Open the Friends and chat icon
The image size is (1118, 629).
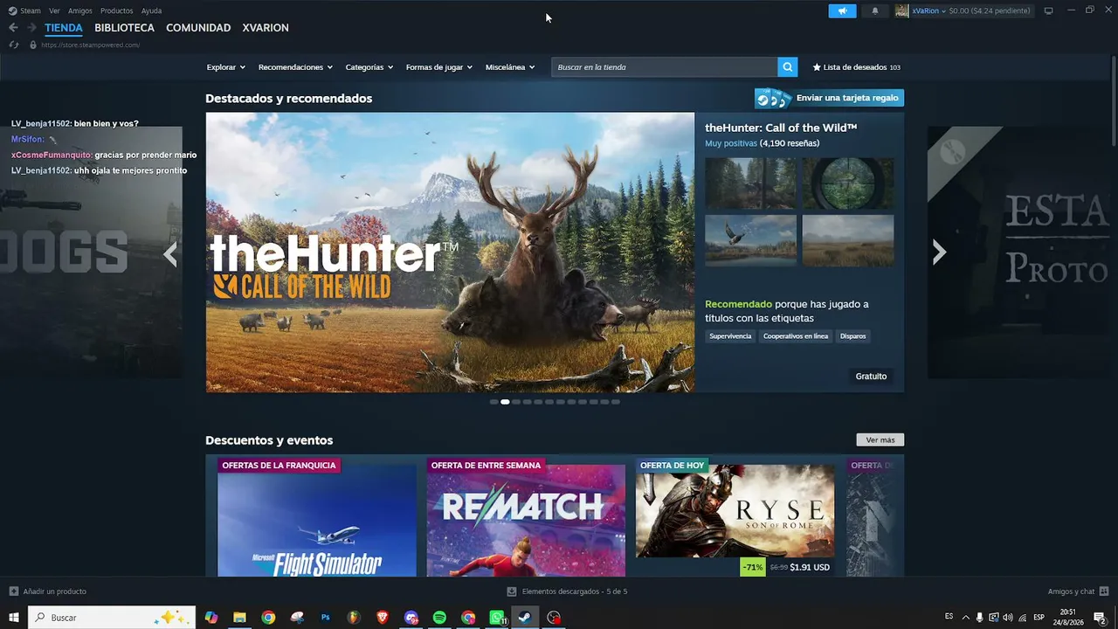pos(1104,591)
